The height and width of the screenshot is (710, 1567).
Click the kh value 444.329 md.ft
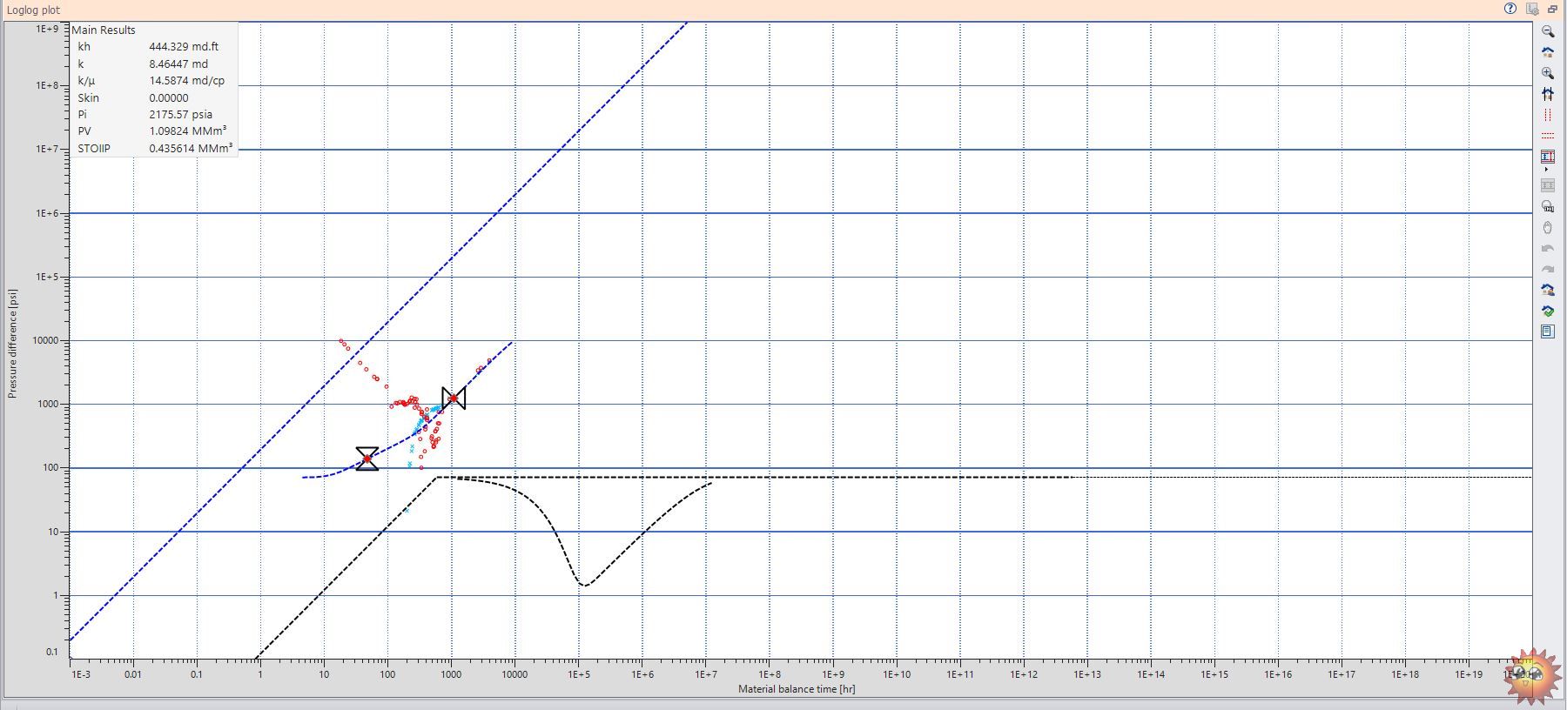(x=184, y=47)
